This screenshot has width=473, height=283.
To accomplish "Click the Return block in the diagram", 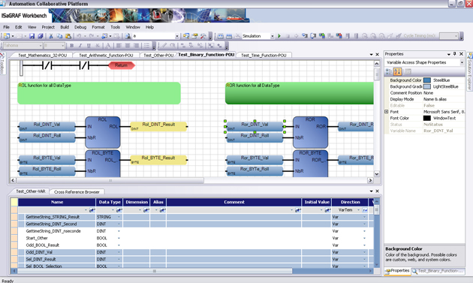I will [x=122, y=65].
